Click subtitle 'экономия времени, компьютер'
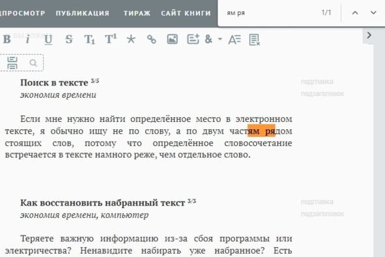This screenshot has width=385, height=257. click(x=84, y=215)
